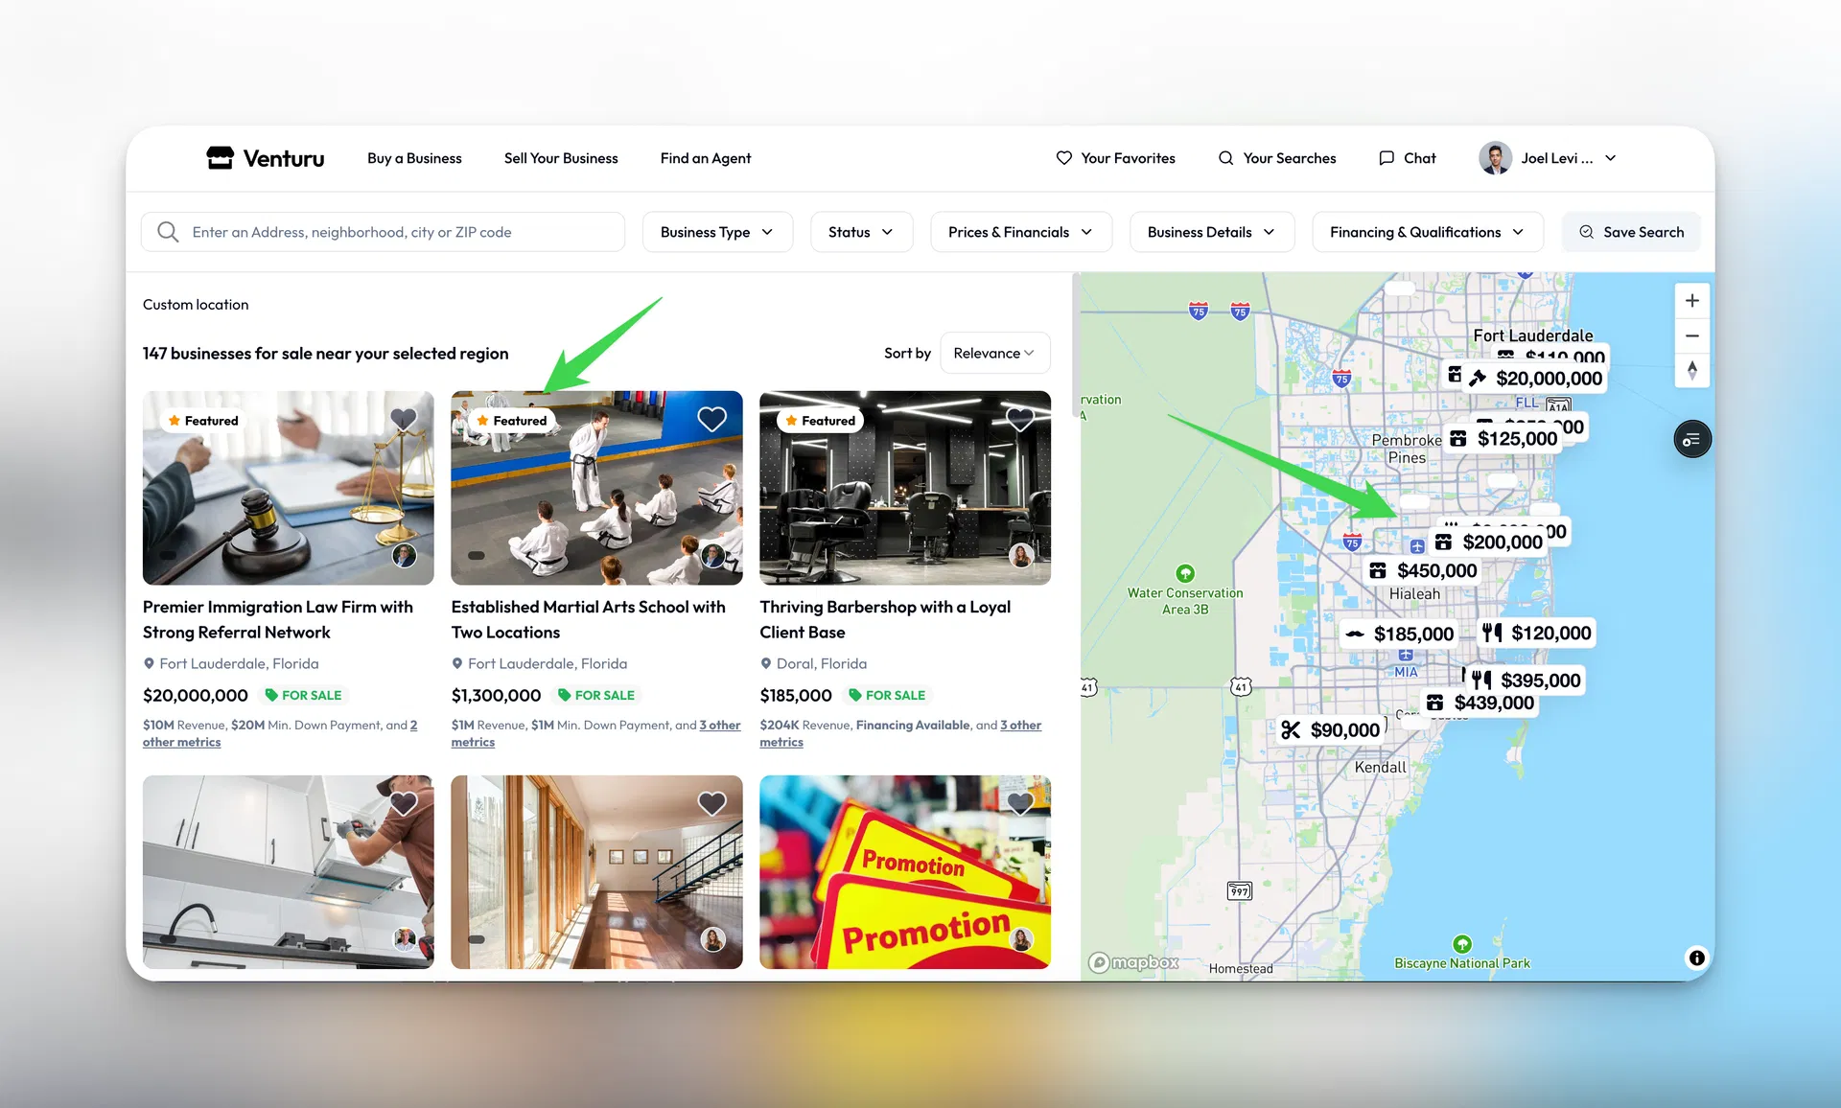Click the Save Search button
This screenshot has width=1841, height=1108.
coord(1631,232)
